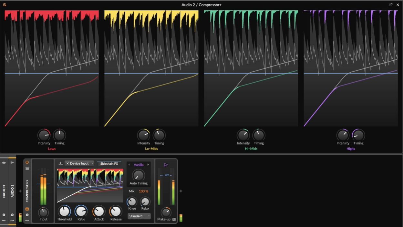This screenshot has width=403, height=227.
Task: Toggle the L limiter button by Make-up
Action: (x=174, y=220)
